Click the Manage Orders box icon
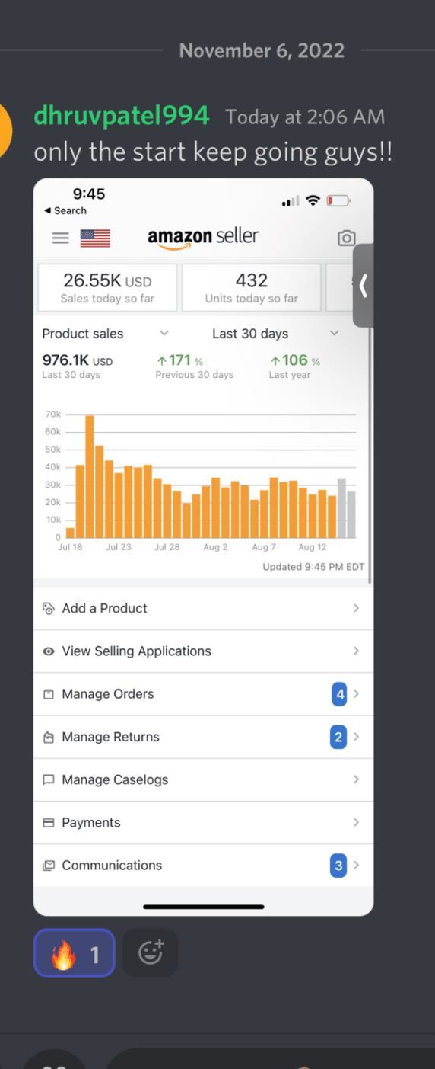 point(49,694)
